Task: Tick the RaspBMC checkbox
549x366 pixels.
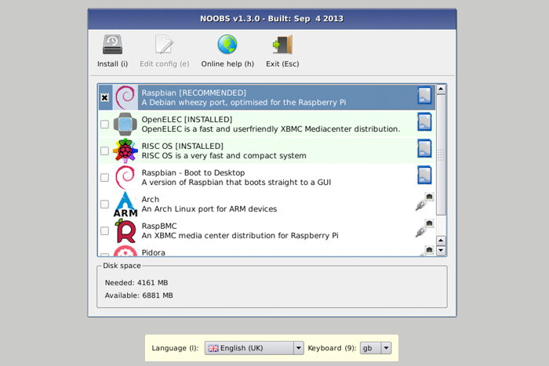Action: (x=104, y=230)
